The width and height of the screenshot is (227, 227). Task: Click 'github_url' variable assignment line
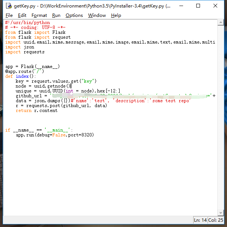pos(116,96)
